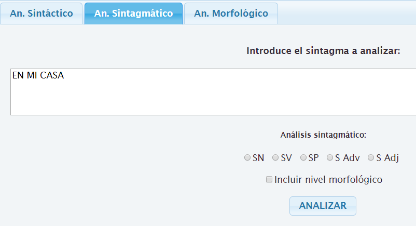This screenshot has height=226, width=416.
Task: Select the SN radio button circle
Action: [x=247, y=157]
